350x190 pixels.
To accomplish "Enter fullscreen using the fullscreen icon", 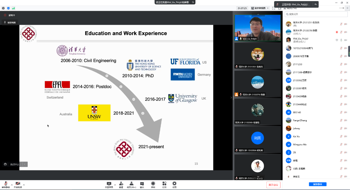I will [x=274, y=8].
